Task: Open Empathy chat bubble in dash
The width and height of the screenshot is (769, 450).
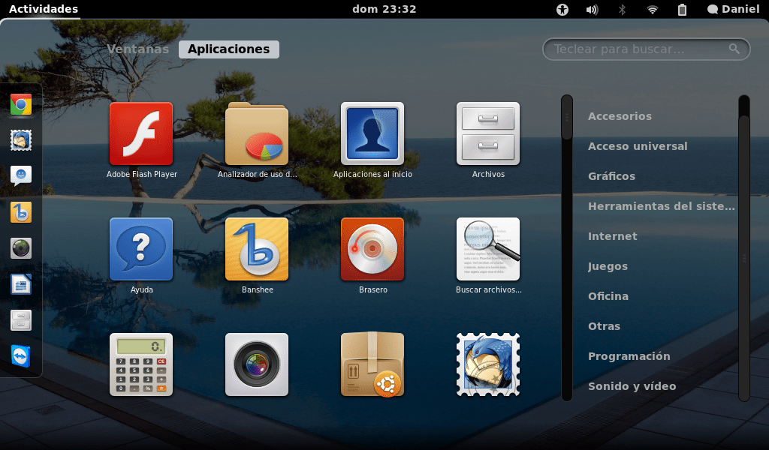Action: 21,175
